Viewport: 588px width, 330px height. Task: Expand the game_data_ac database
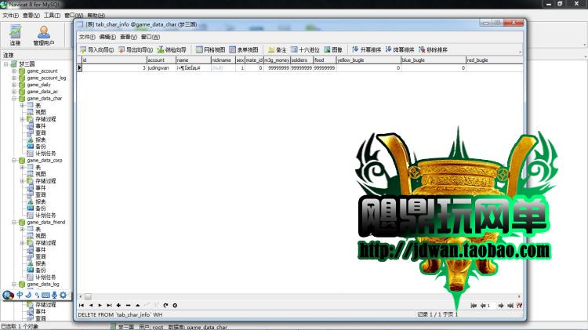(x=14, y=92)
